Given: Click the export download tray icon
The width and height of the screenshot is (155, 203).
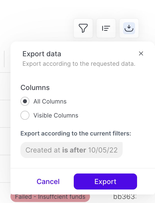Looking at the screenshot, I should pyautogui.click(x=129, y=28).
